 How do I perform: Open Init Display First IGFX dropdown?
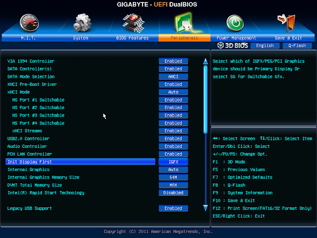pyautogui.click(x=173, y=162)
